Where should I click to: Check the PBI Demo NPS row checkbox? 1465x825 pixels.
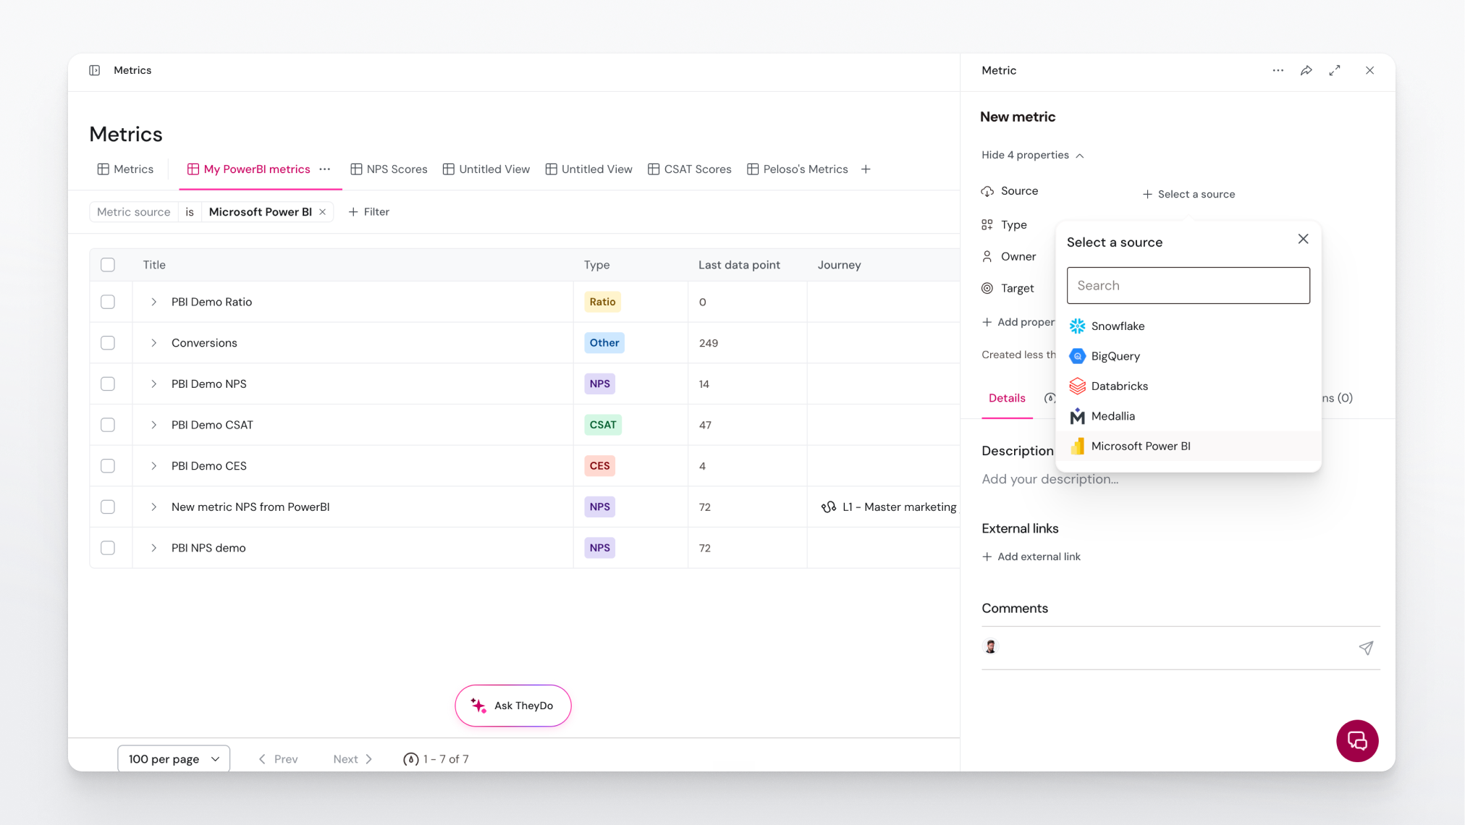coord(108,384)
